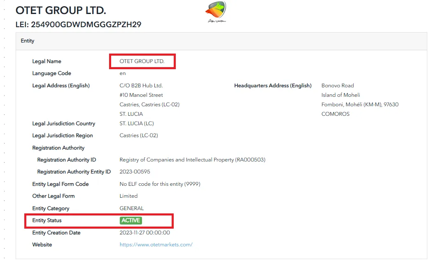The image size is (431, 262).
Task: Click the Entity Creation Date value
Action: pyautogui.click(x=144, y=233)
